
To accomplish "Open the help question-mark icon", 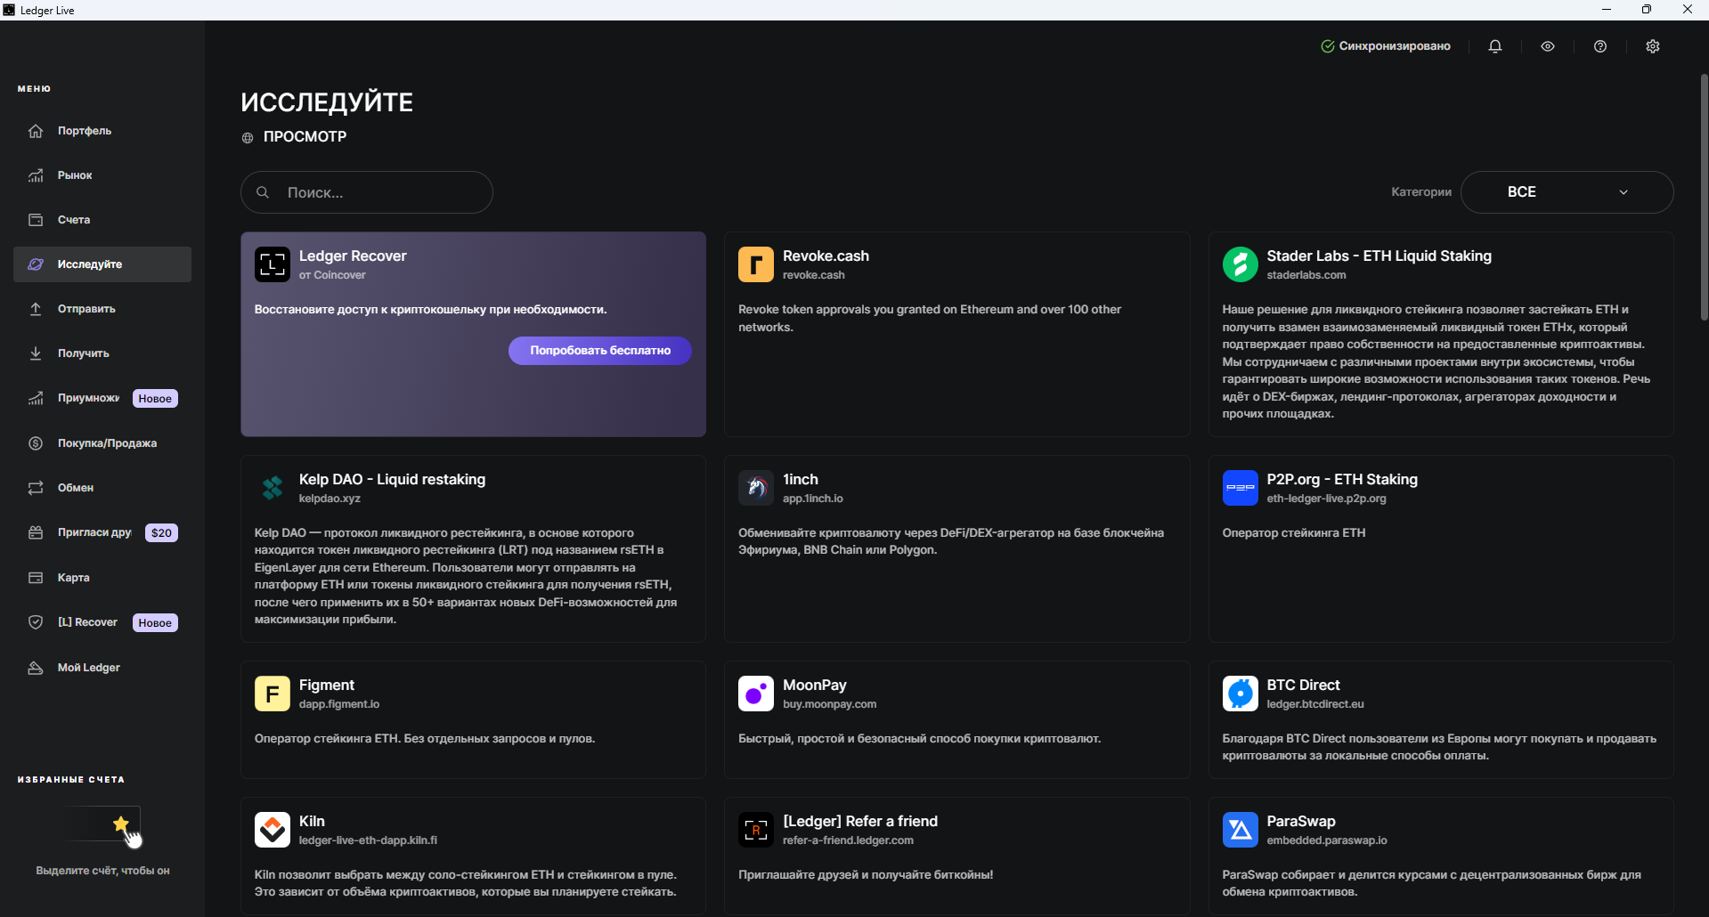I will [1600, 46].
